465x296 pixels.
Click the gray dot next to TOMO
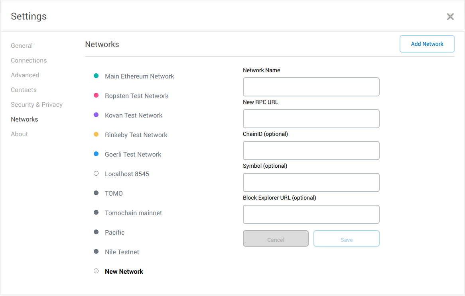click(96, 193)
